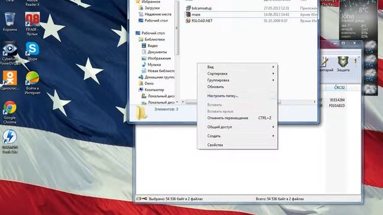
Task: Open the DAEMON Tools Lite desktop icon
Action: (10, 142)
